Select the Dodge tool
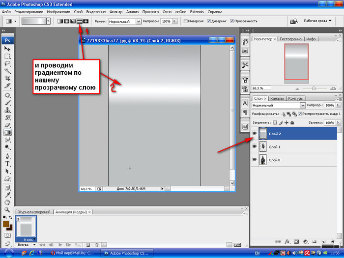Image resolution: width=344 pixels, height=258 pixels. coord(7,147)
